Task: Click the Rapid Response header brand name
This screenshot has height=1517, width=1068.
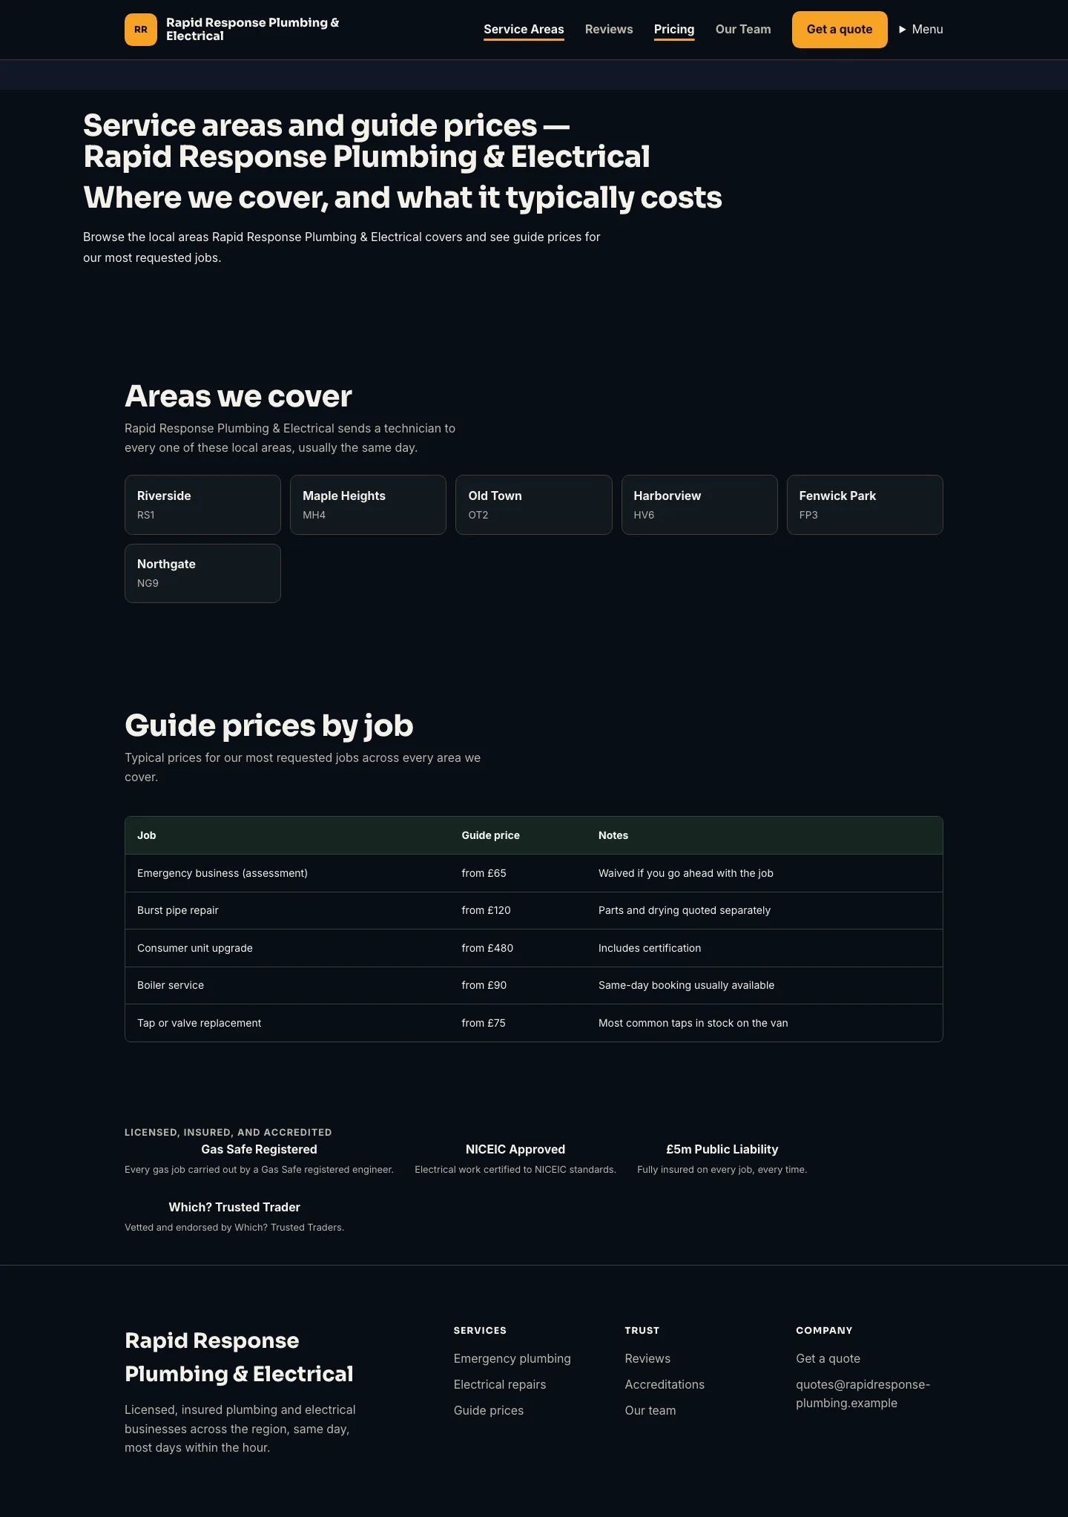Action: pyautogui.click(x=253, y=30)
